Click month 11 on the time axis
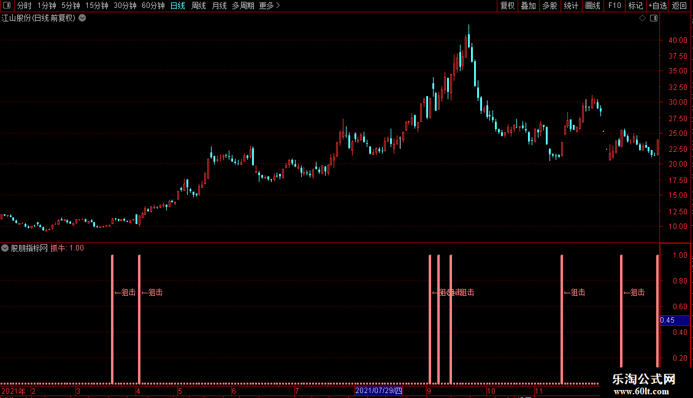 [x=538, y=391]
